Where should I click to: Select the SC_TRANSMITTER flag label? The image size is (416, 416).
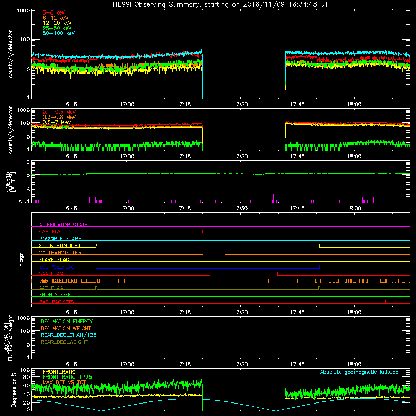click(60, 253)
